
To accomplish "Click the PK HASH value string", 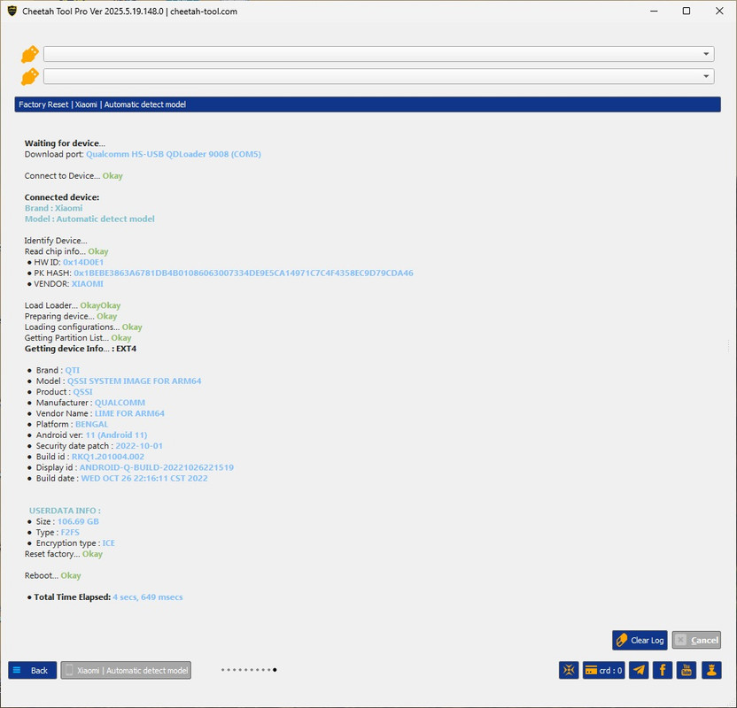I will [x=244, y=273].
